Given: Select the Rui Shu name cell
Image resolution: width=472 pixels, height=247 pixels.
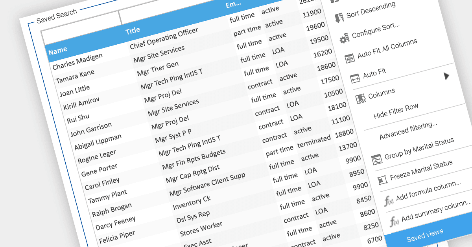Looking at the screenshot, I should (x=78, y=118).
